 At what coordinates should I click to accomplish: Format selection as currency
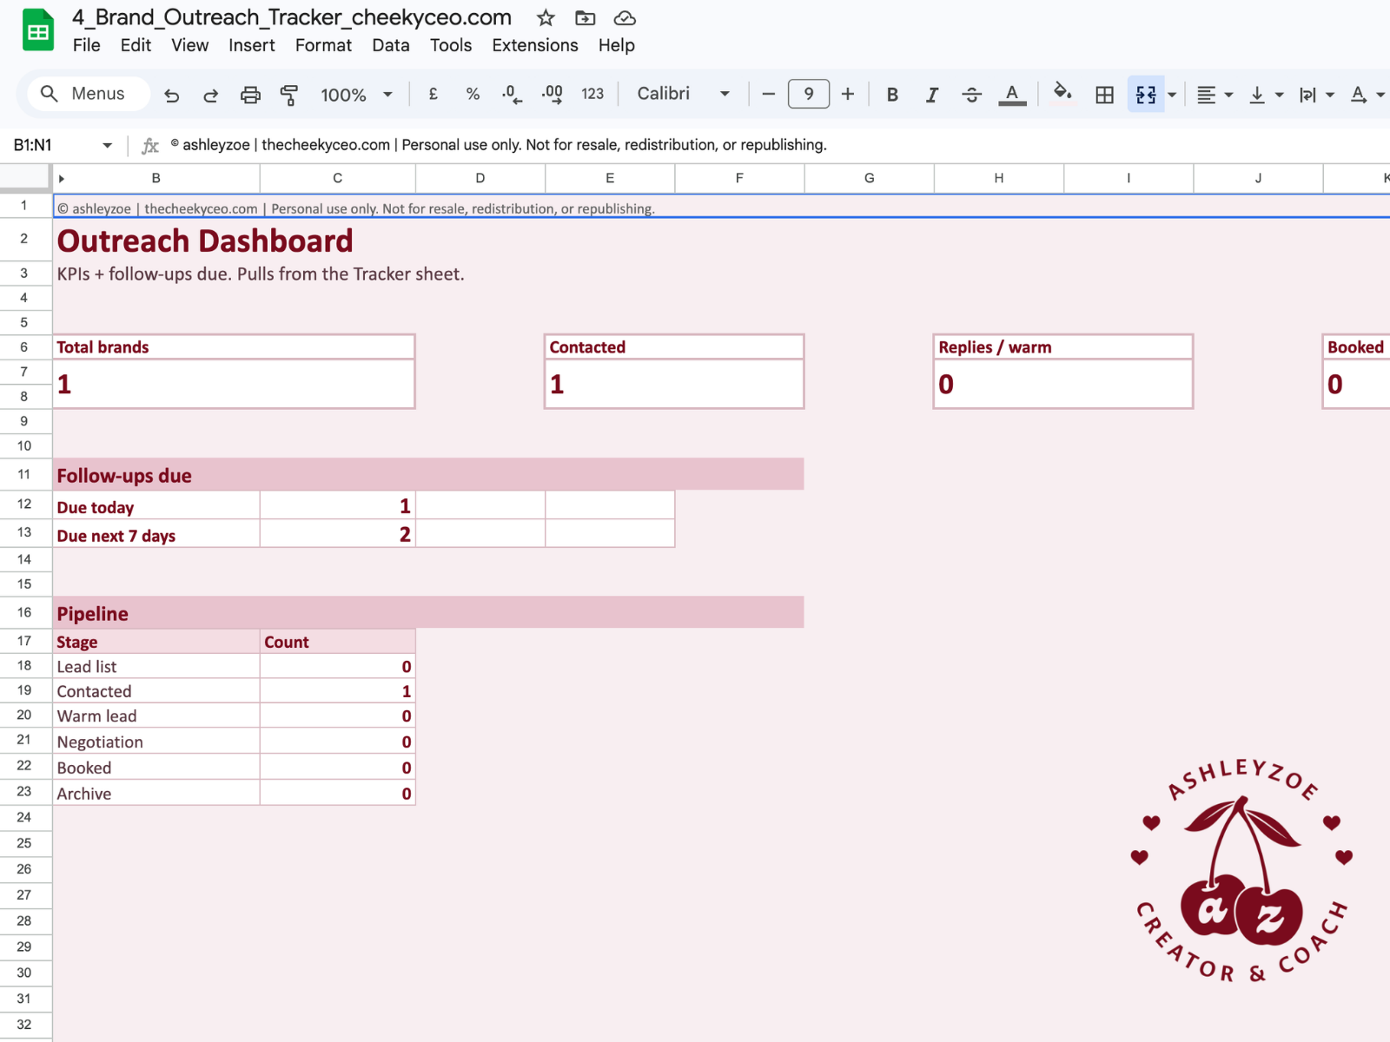[433, 95]
